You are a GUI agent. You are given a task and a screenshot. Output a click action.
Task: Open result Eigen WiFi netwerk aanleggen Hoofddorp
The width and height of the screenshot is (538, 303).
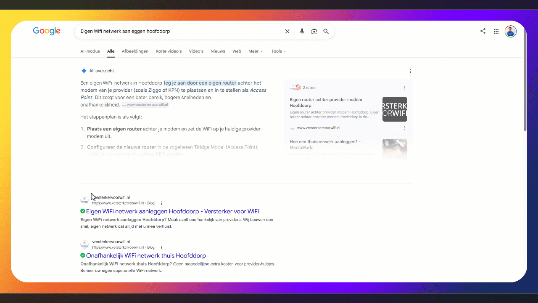click(172, 211)
